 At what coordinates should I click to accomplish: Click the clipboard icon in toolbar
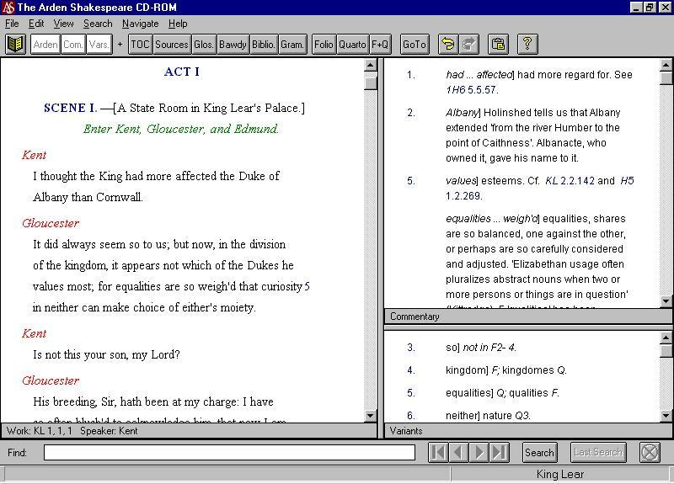tap(498, 45)
